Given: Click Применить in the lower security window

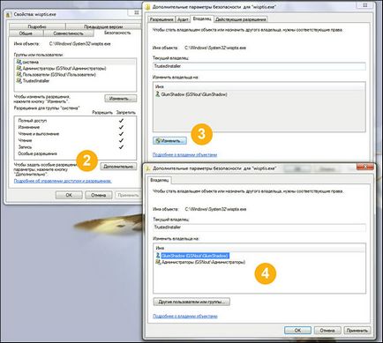Looking at the screenshot, I should 357,331.
